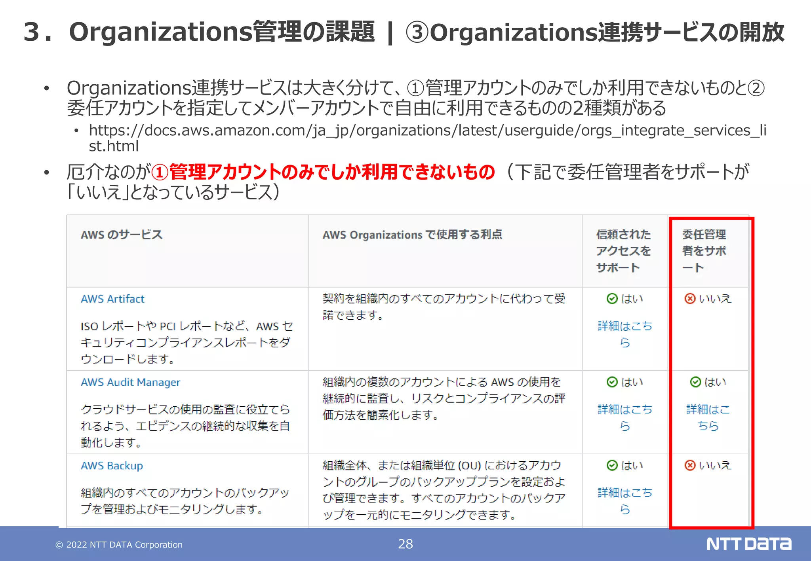Click the Audit Manager description 'クラウドサービスの使用'
The height and width of the screenshot is (561, 811).
(185, 426)
